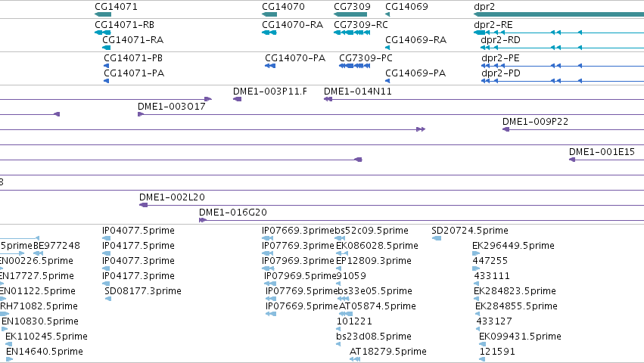The image size is (644, 363).
Task: Select transcript CG14071-RB
Action: pos(124,25)
